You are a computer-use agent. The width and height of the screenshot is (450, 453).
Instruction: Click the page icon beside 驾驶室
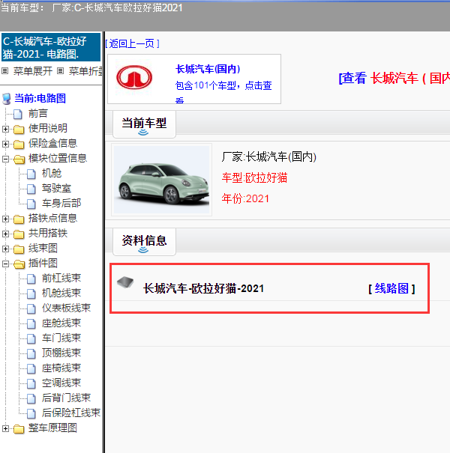click(x=31, y=189)
